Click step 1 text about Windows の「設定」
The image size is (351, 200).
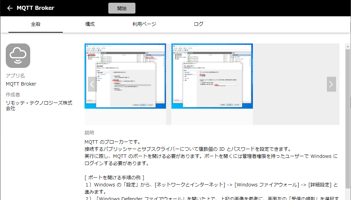tap(211, 188)
